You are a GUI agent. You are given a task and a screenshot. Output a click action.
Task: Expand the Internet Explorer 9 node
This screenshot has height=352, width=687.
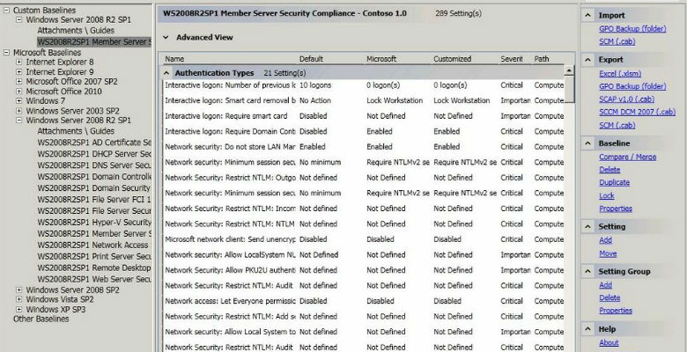(x=18, y=72)
